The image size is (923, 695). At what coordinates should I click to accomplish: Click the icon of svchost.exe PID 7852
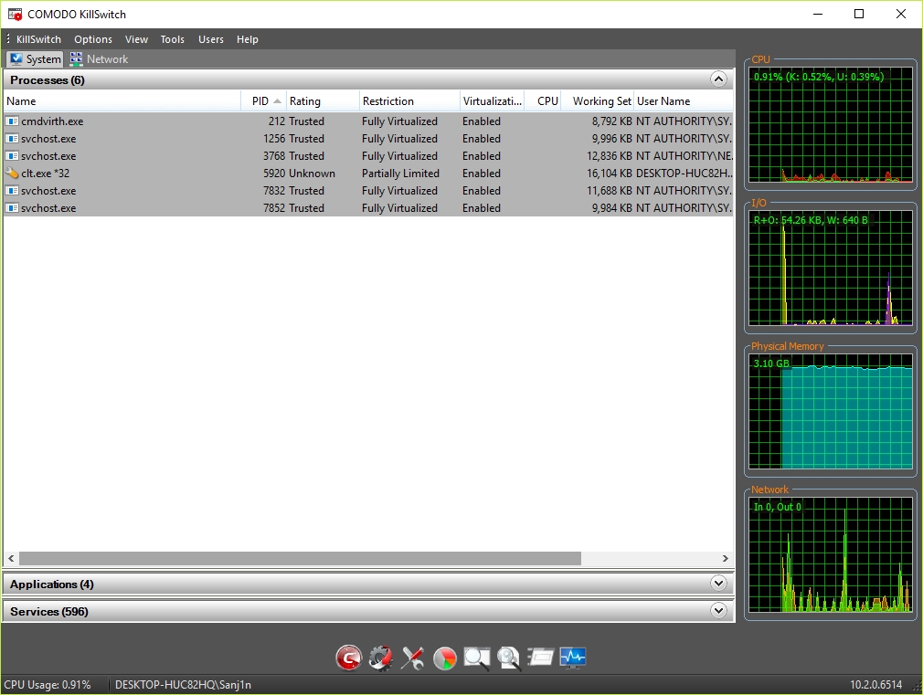(x=13, y=207)
